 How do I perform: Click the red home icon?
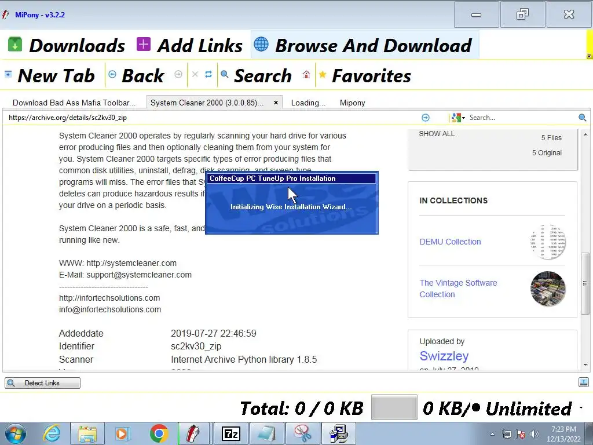(x=306, y=74)
